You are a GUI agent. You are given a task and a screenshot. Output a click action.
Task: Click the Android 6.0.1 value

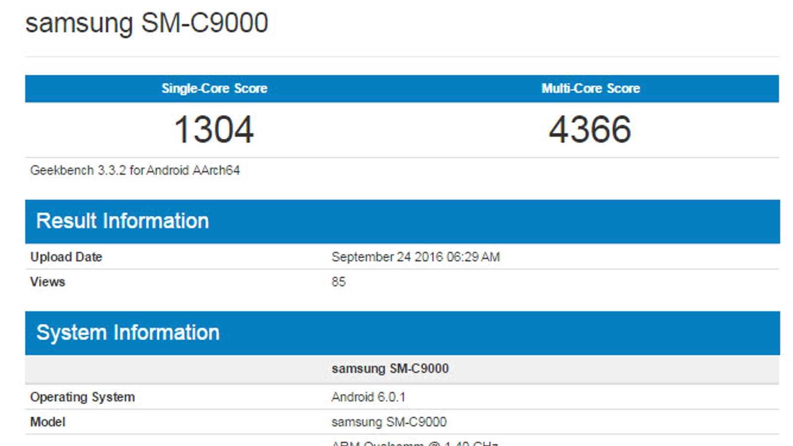tap(368, 397)
